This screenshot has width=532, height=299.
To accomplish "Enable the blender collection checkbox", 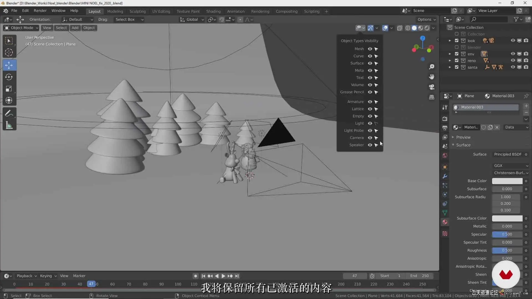I will 457,47.
